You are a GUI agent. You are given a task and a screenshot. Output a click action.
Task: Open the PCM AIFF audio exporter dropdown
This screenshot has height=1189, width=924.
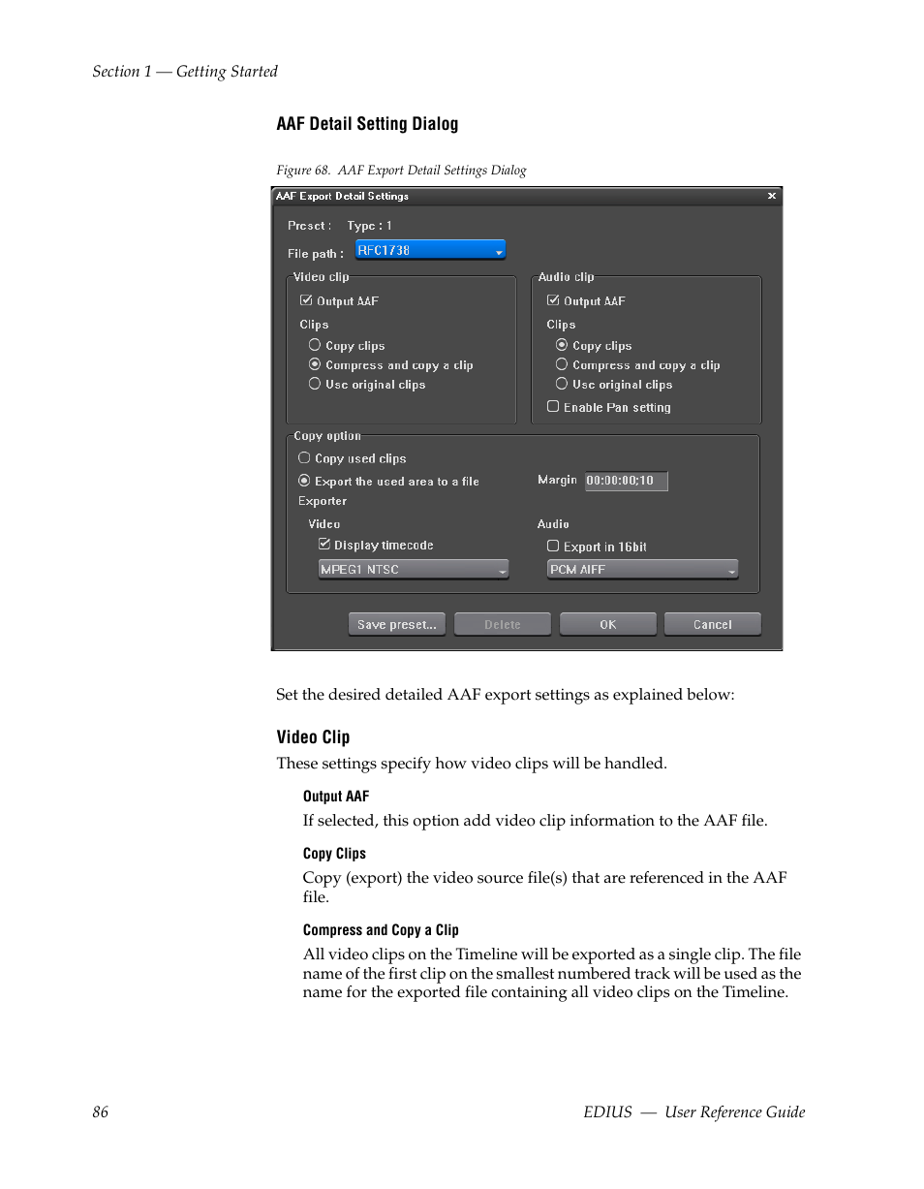pos(643,570)
